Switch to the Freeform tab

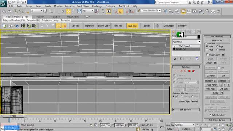[x=40, y=17]
